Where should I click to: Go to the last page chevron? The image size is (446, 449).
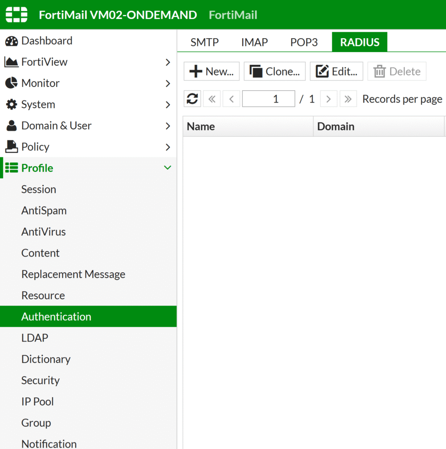click(x=348, y=99)
